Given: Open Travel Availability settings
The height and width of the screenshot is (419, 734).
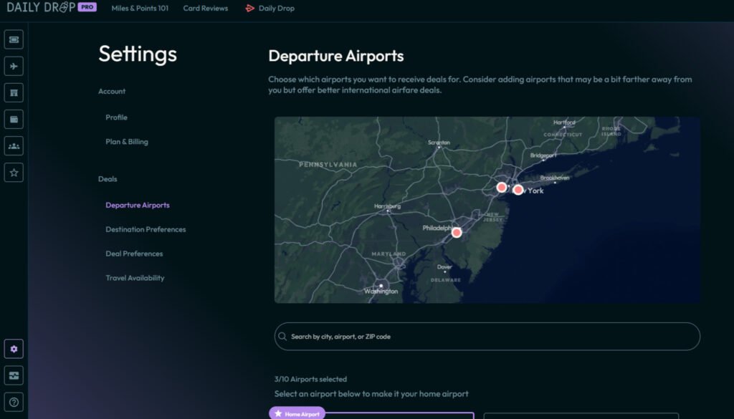Looking at the screenshot, I should 135,278.
